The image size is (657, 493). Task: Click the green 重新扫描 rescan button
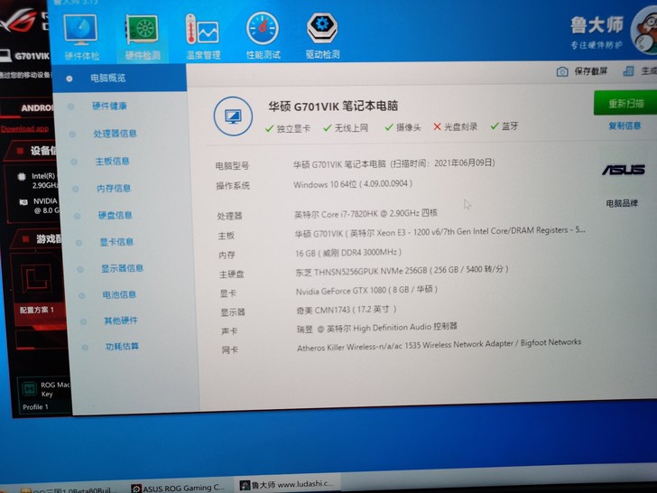[x=625, y=102]
